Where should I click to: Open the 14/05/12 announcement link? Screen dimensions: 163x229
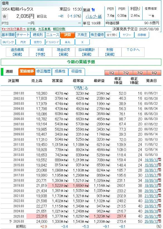point(151,160)
